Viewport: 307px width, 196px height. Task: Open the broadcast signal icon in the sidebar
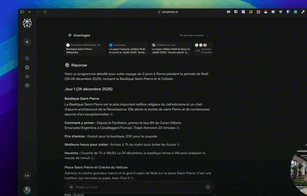coord(27,85)
